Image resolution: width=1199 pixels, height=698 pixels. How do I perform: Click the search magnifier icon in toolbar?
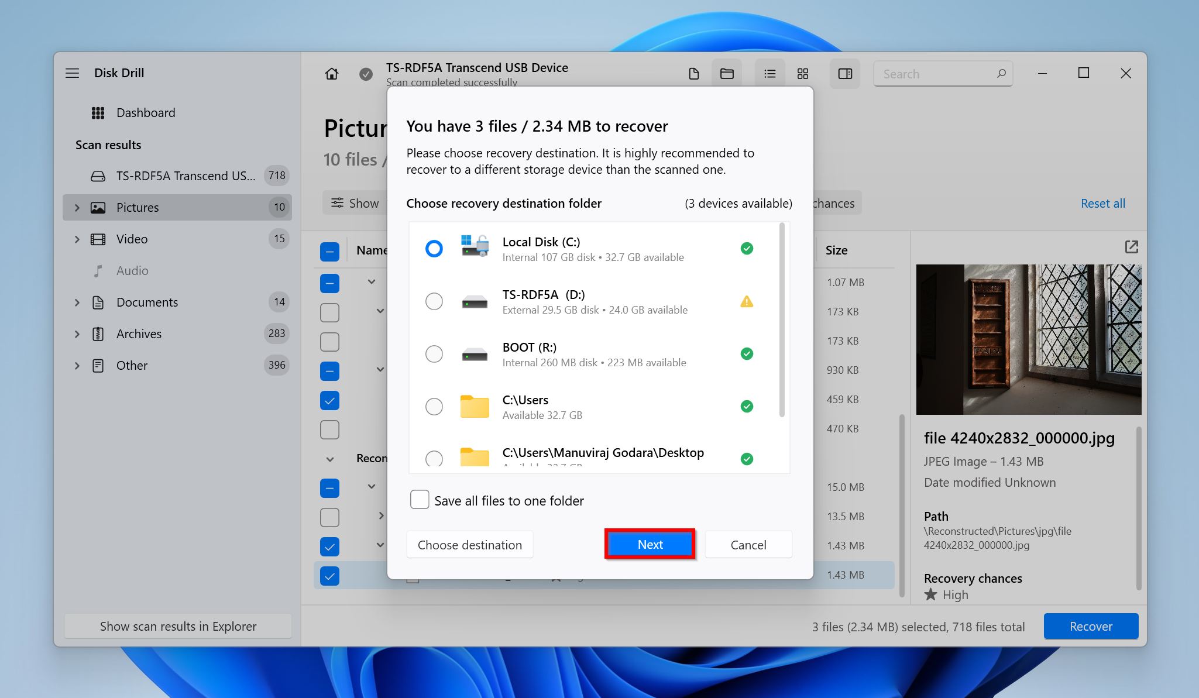coord(997,74)
